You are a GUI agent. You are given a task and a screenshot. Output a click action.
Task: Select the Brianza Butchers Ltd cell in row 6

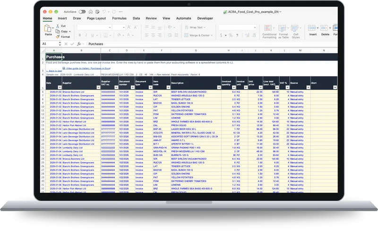click(81, 92)
